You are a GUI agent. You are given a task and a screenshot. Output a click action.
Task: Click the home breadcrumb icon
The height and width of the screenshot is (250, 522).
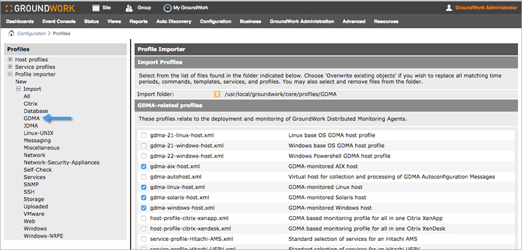click(12, 33)
